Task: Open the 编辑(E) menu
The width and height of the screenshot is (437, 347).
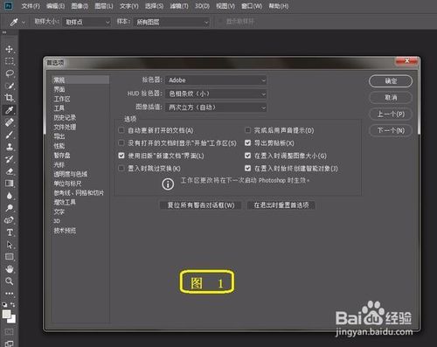Action: [56, 6]
